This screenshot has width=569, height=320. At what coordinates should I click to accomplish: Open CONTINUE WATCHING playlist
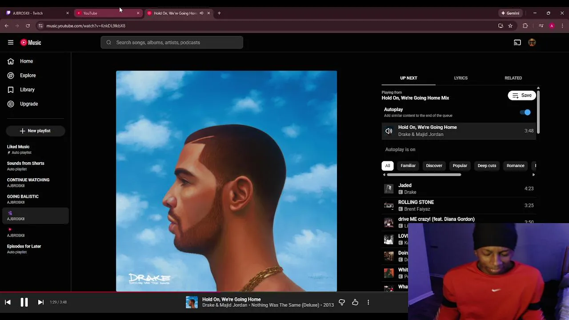(36, 183)
